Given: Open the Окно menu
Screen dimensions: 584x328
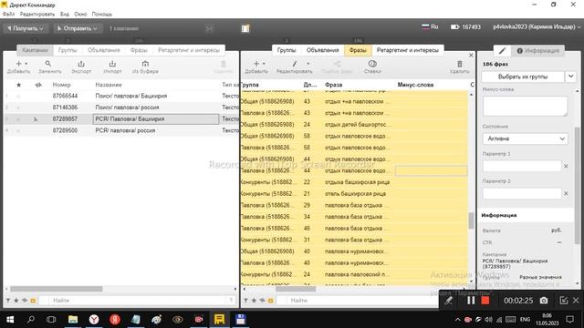Looking at the screenshot, I should point(80,15).
